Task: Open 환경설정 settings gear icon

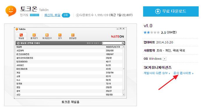Action: point(73,36)
